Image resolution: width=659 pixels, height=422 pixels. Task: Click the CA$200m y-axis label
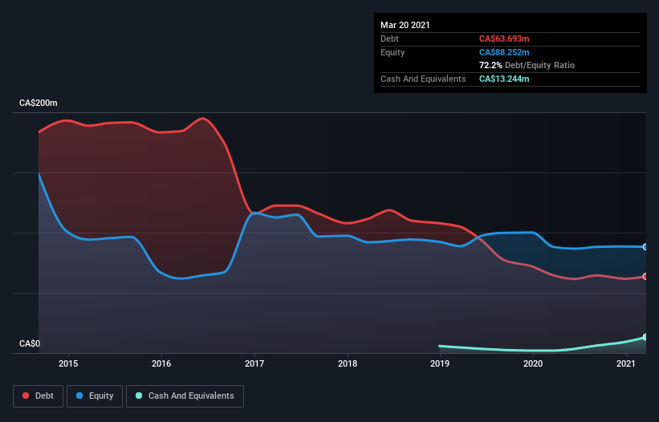[39, 103]
